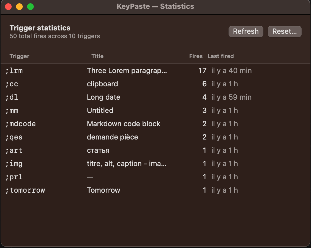
Task: Click the title 'Markdown code block'
Action: coord(124,124)
